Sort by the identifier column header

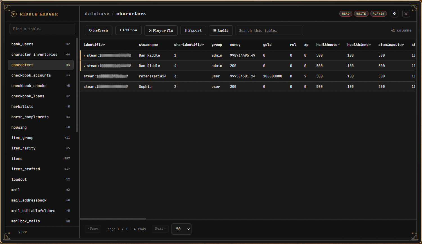pyautogui.click(x=94, y=45)
